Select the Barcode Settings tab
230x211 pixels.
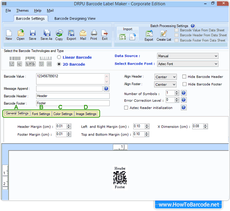coord(30,18)
